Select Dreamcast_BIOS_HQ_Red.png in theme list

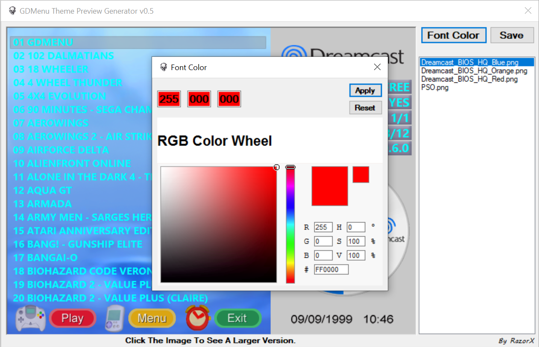coord(477,79)
